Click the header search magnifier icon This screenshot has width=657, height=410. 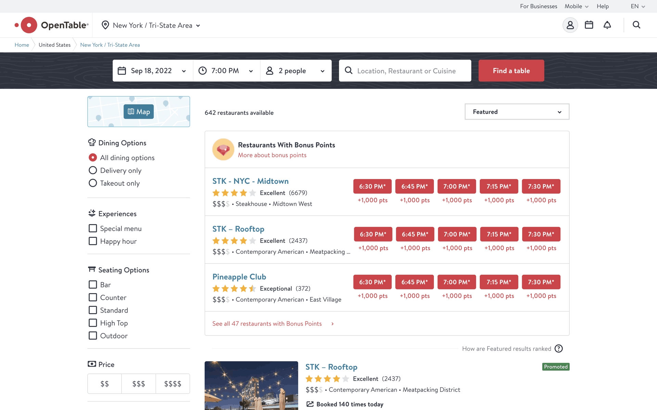click(636, 25)
